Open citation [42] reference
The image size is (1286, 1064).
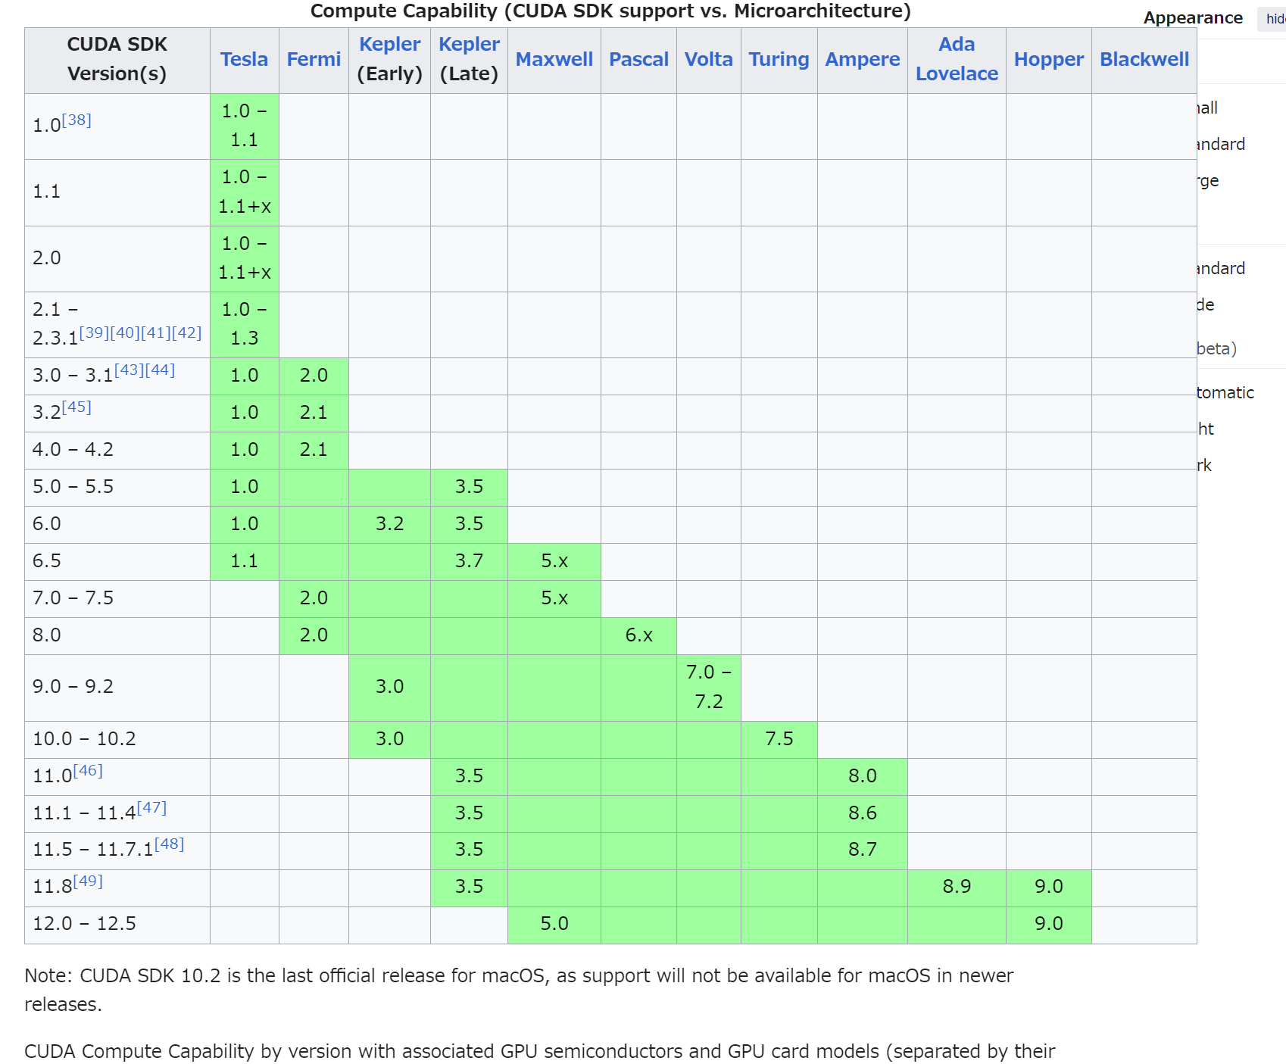tap(186, 332)
